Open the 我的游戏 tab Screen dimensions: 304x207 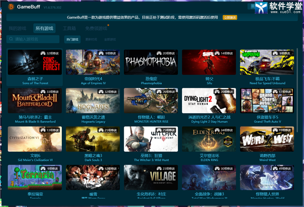tap(17, 28)
